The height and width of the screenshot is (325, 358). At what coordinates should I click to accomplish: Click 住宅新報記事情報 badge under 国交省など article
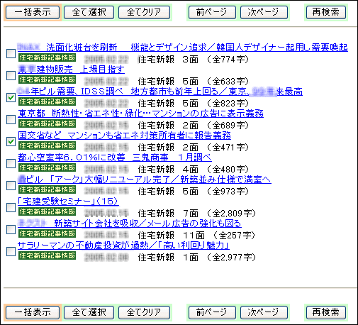tap(47, 145)
